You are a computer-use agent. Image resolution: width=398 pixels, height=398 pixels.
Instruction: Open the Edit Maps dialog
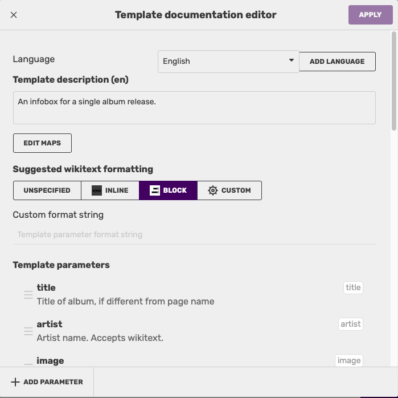[x=42, y=143]
